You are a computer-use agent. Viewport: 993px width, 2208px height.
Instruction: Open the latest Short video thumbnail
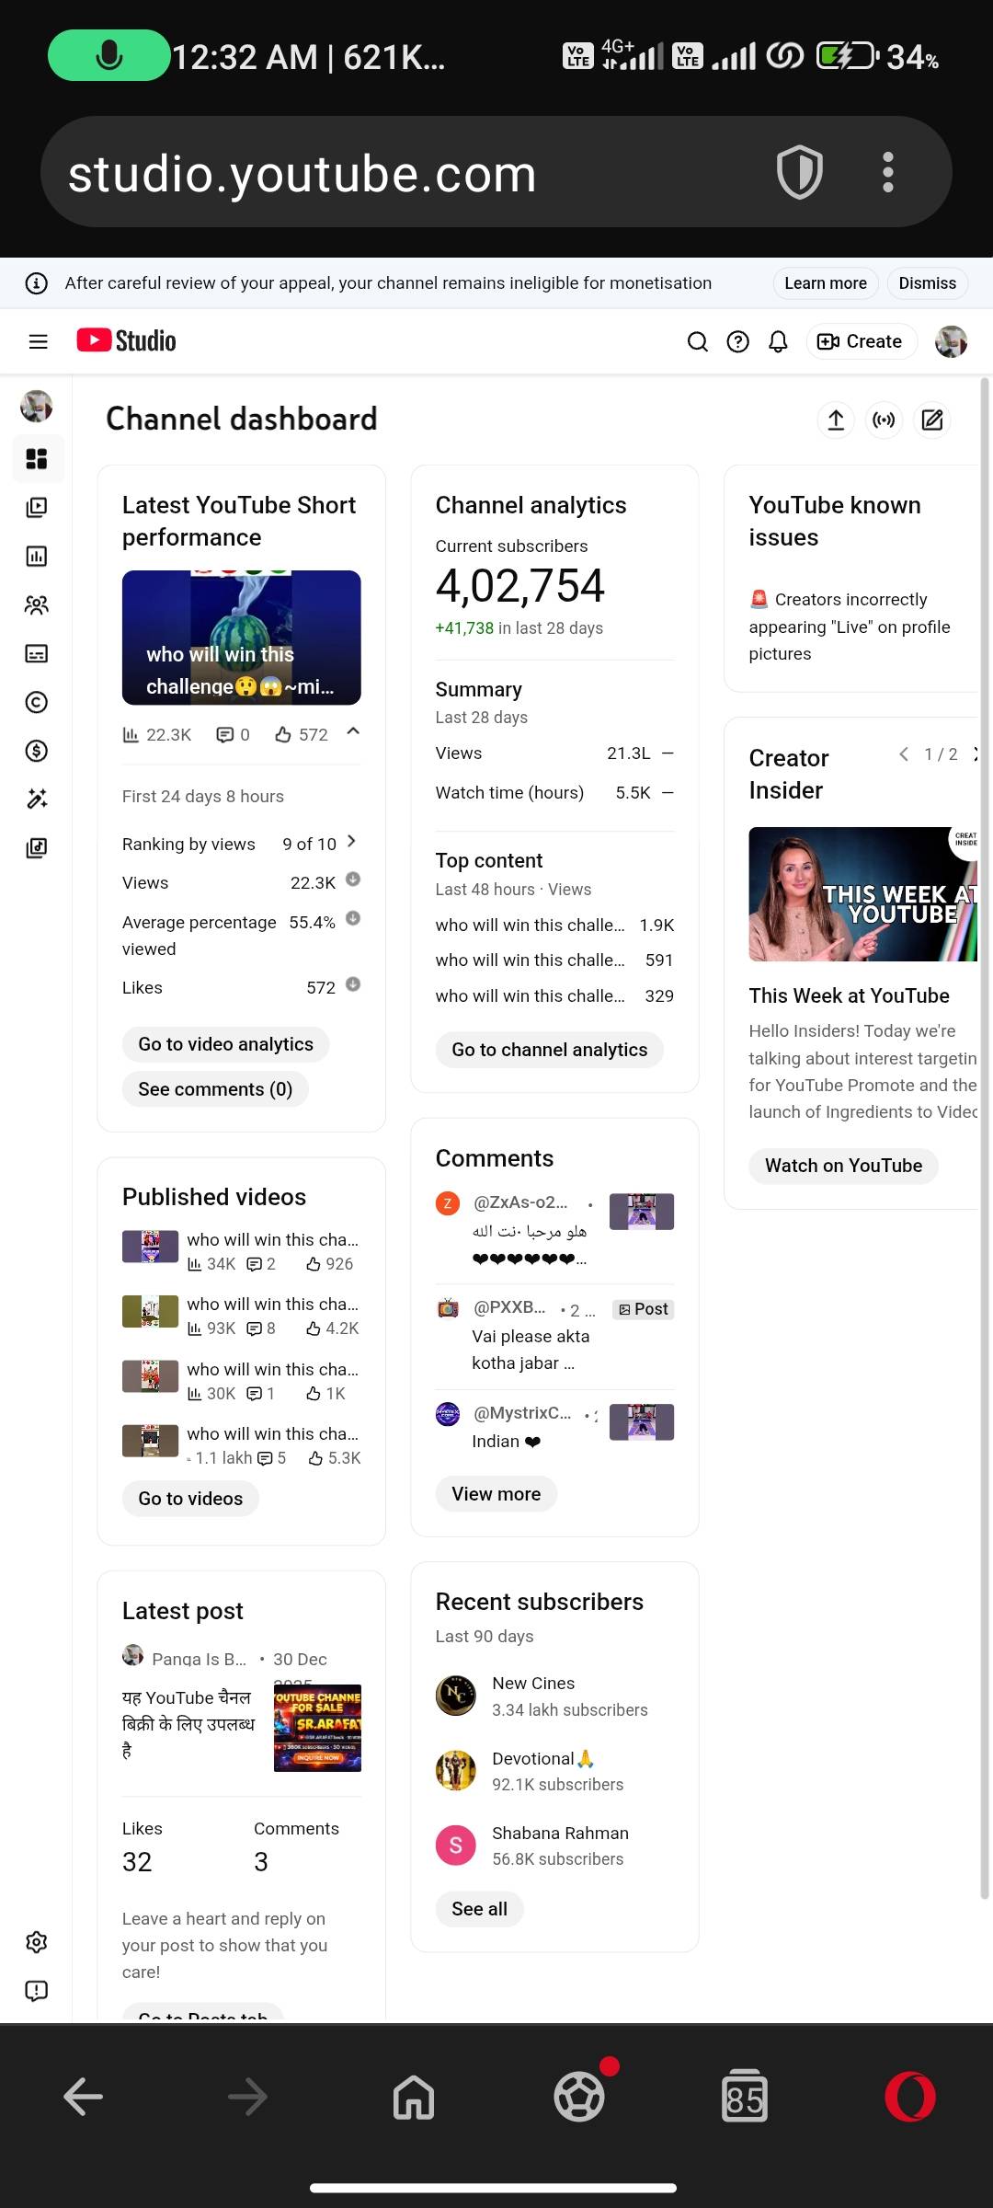(x=241, y=638)
